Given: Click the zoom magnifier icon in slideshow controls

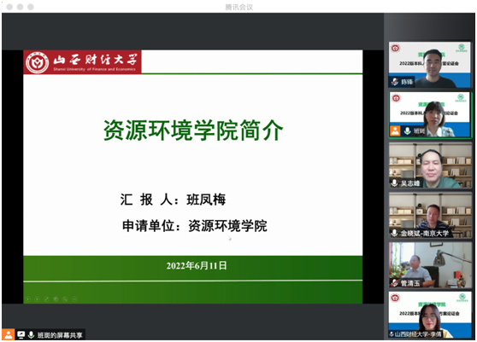Looking at the screenshot, I should (x=65, y=299).
